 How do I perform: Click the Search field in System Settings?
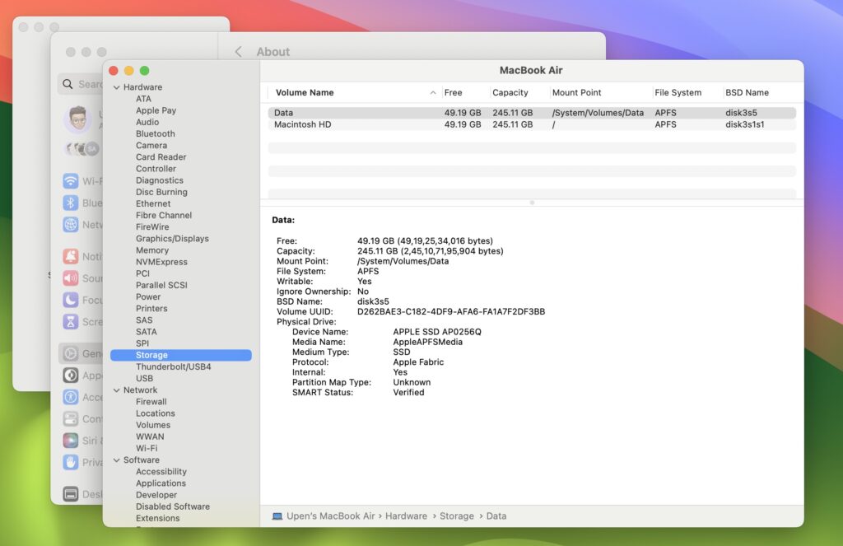point(81,84)
